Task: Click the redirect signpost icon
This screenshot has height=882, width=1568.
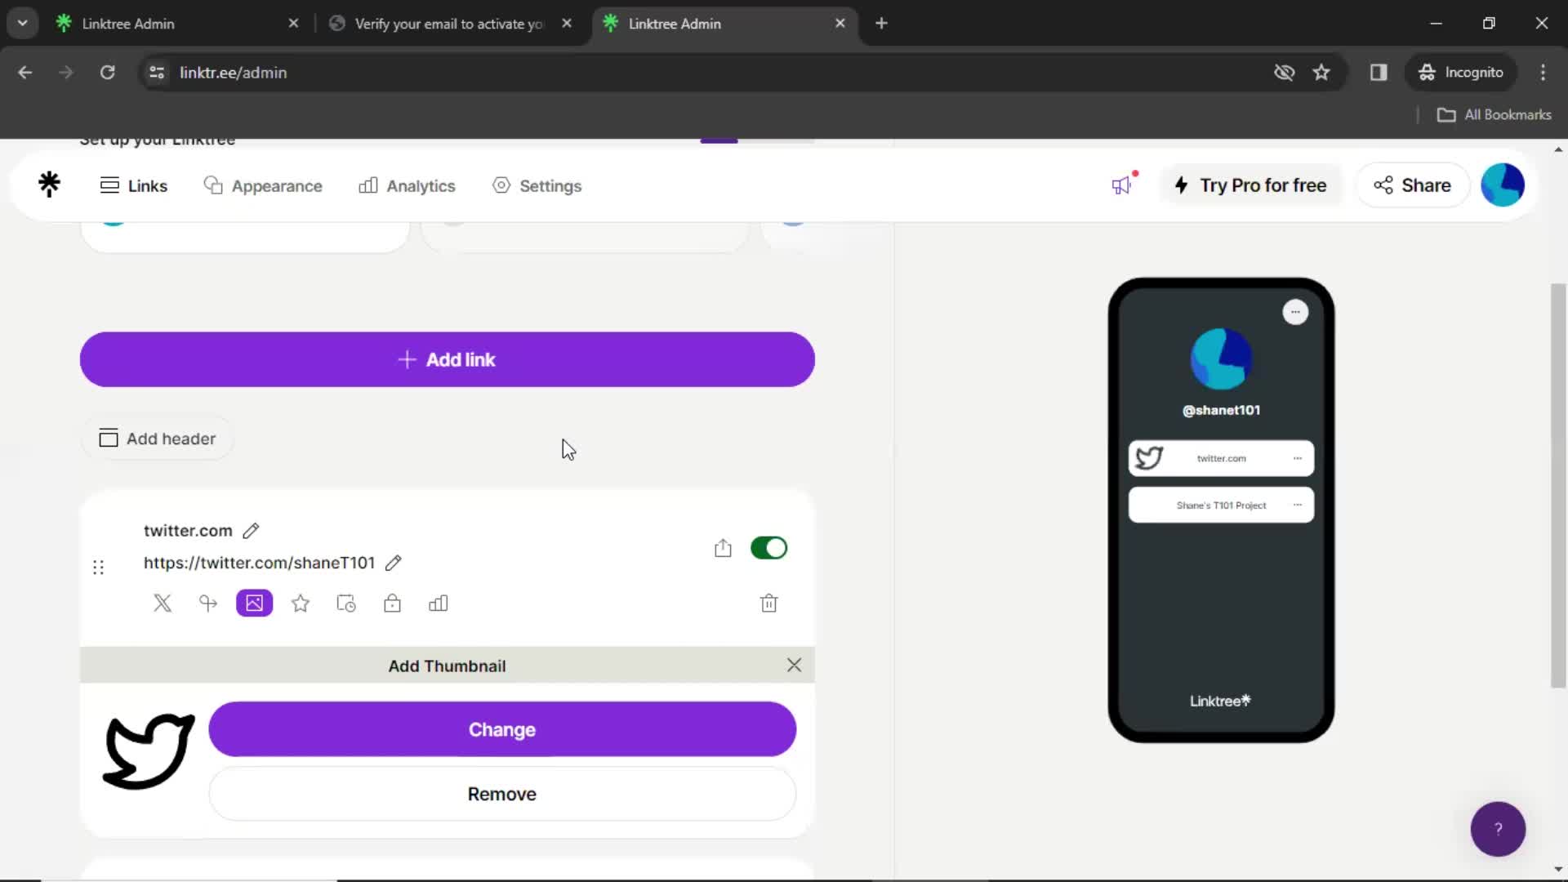Action: pos(208,604)
